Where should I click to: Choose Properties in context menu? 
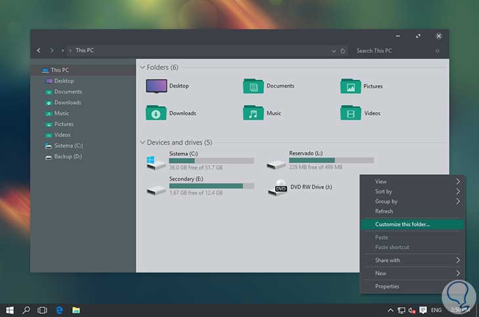coord(412,286)
